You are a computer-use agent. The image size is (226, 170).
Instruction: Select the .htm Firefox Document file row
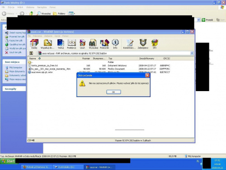point(99,69)
